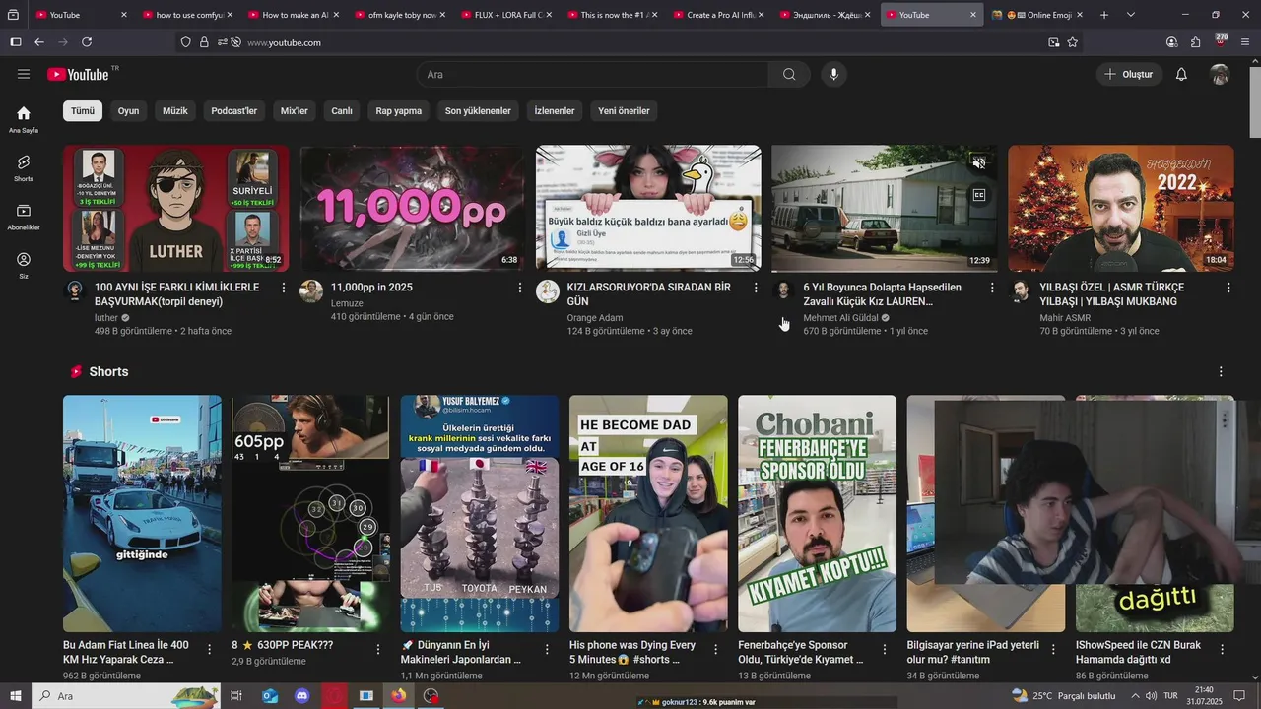Image resolution: width=1261 pixels, height=709 pixels.
Task: Open the browser extensions puzzle icon
Action: pyautogui.click(x=1196, y=42)
